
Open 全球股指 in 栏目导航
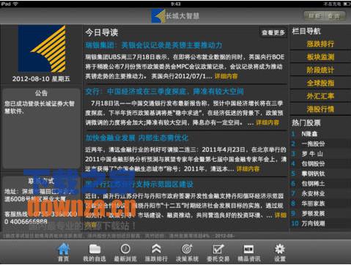320,83
